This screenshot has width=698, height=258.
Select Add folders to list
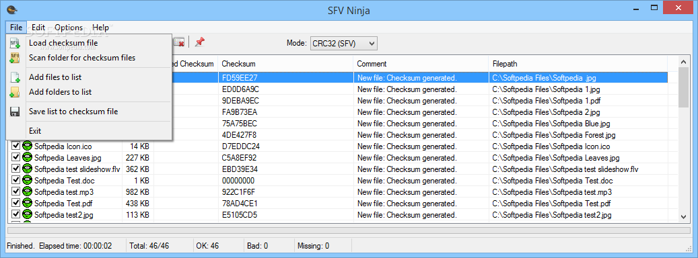pyautogui.click(x=89, y=92)
